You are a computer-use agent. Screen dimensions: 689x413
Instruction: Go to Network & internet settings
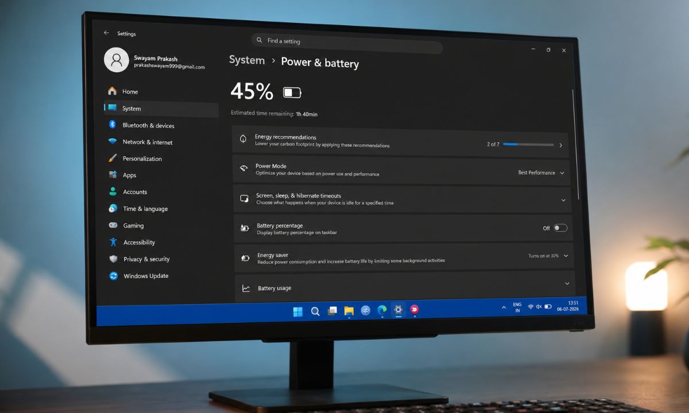point(162,142)
